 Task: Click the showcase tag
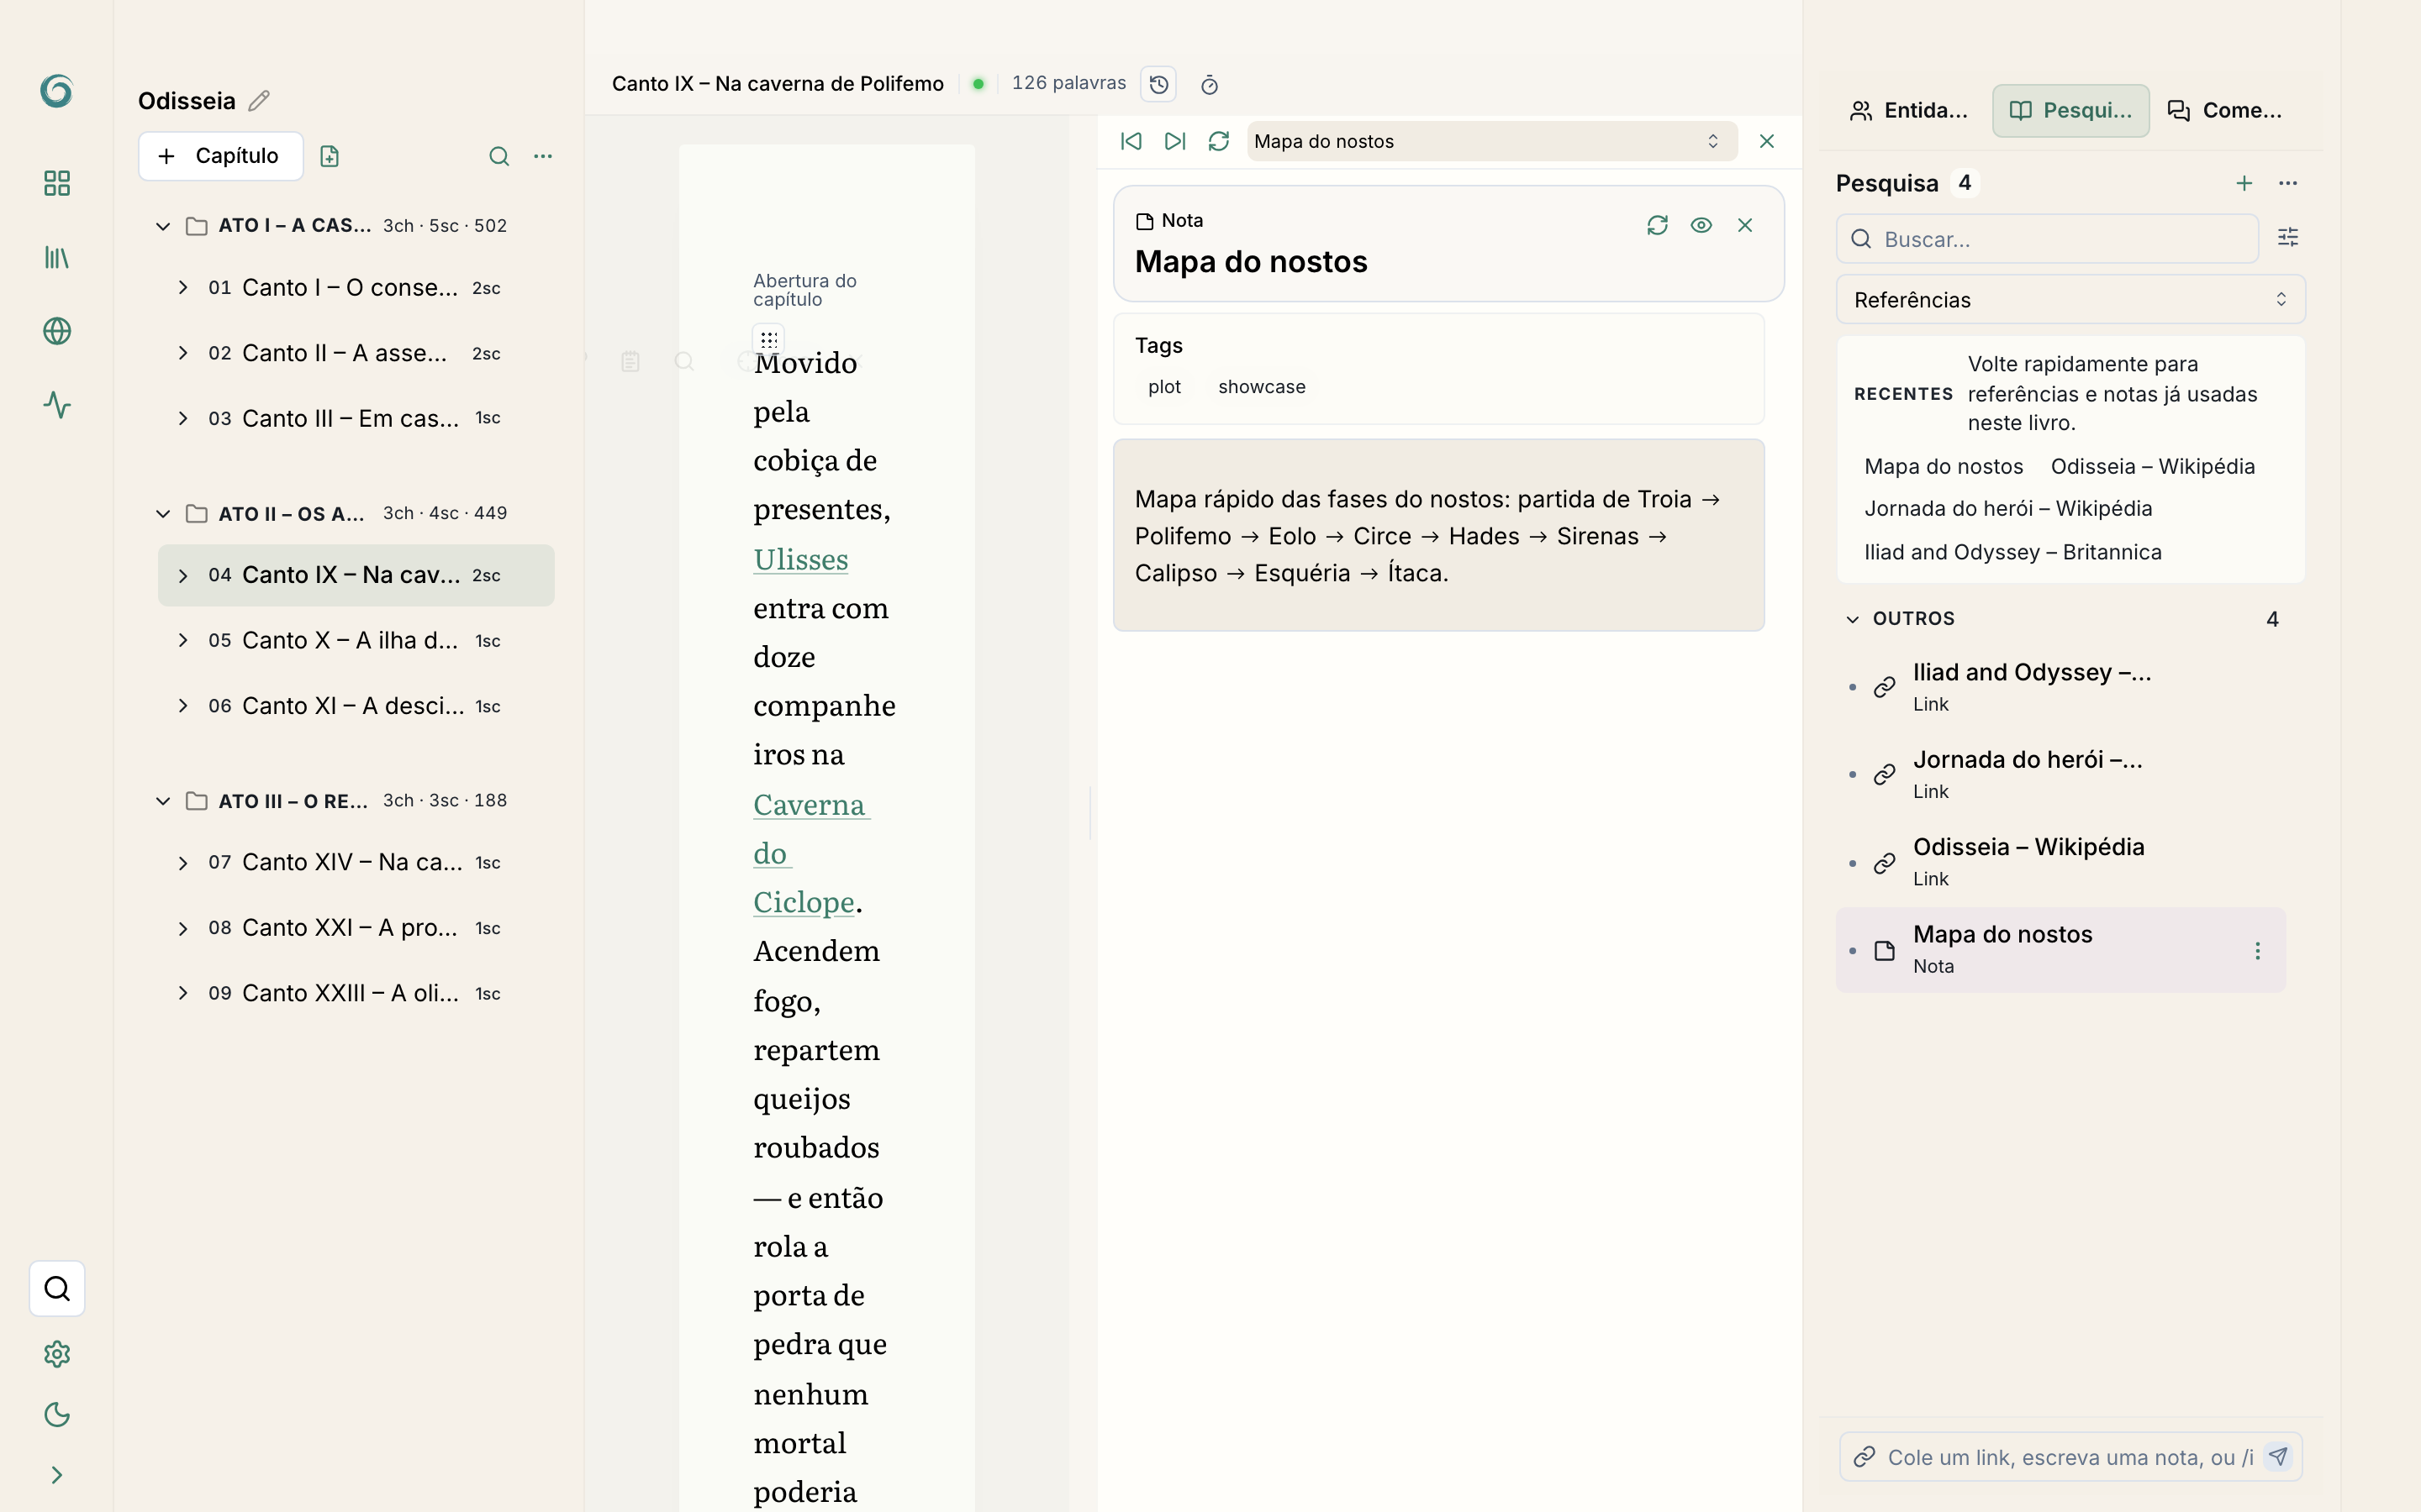coord(1262,387)
